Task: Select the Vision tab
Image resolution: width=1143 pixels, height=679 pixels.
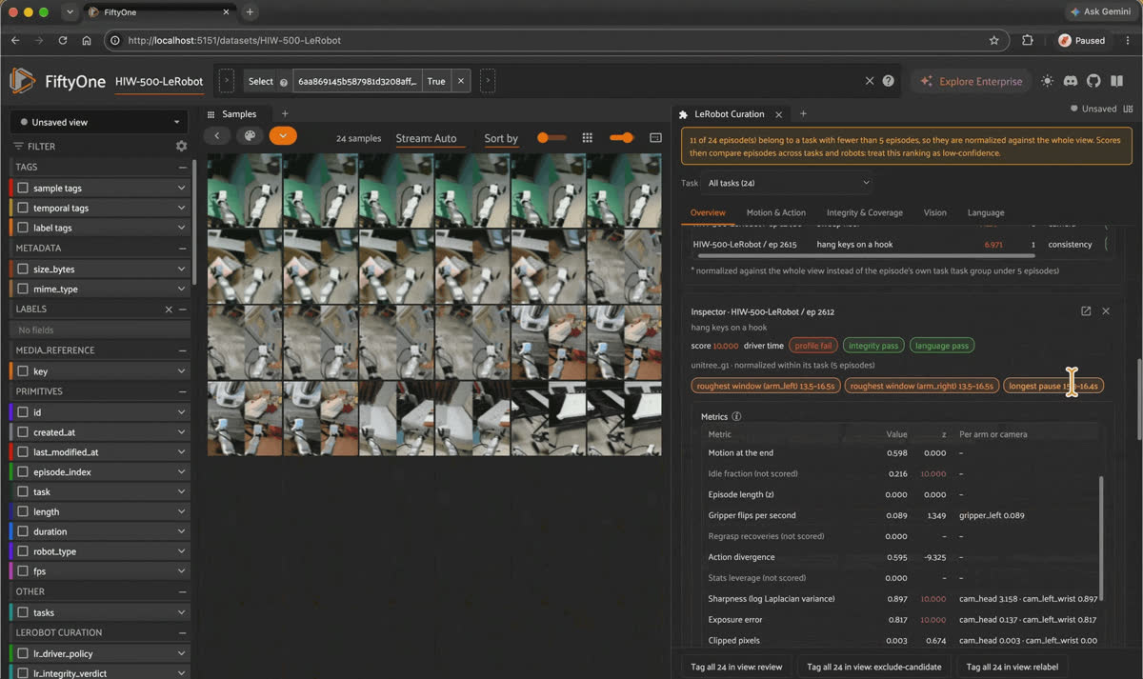Action: coord(935,212)
